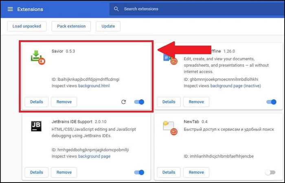Click the Docs Offline extension icon

pos(170,59)
